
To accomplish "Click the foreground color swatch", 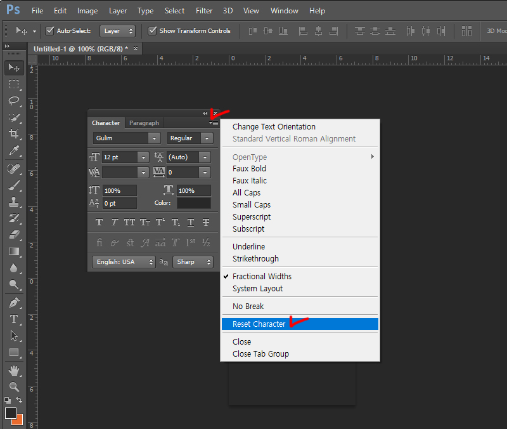I will point(10,413).
